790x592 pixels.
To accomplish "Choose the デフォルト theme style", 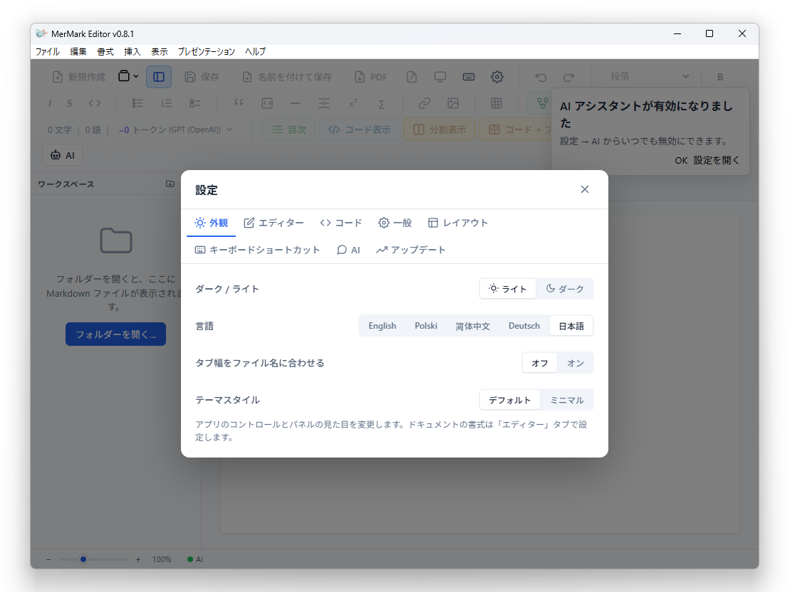I will coord(510,400).
